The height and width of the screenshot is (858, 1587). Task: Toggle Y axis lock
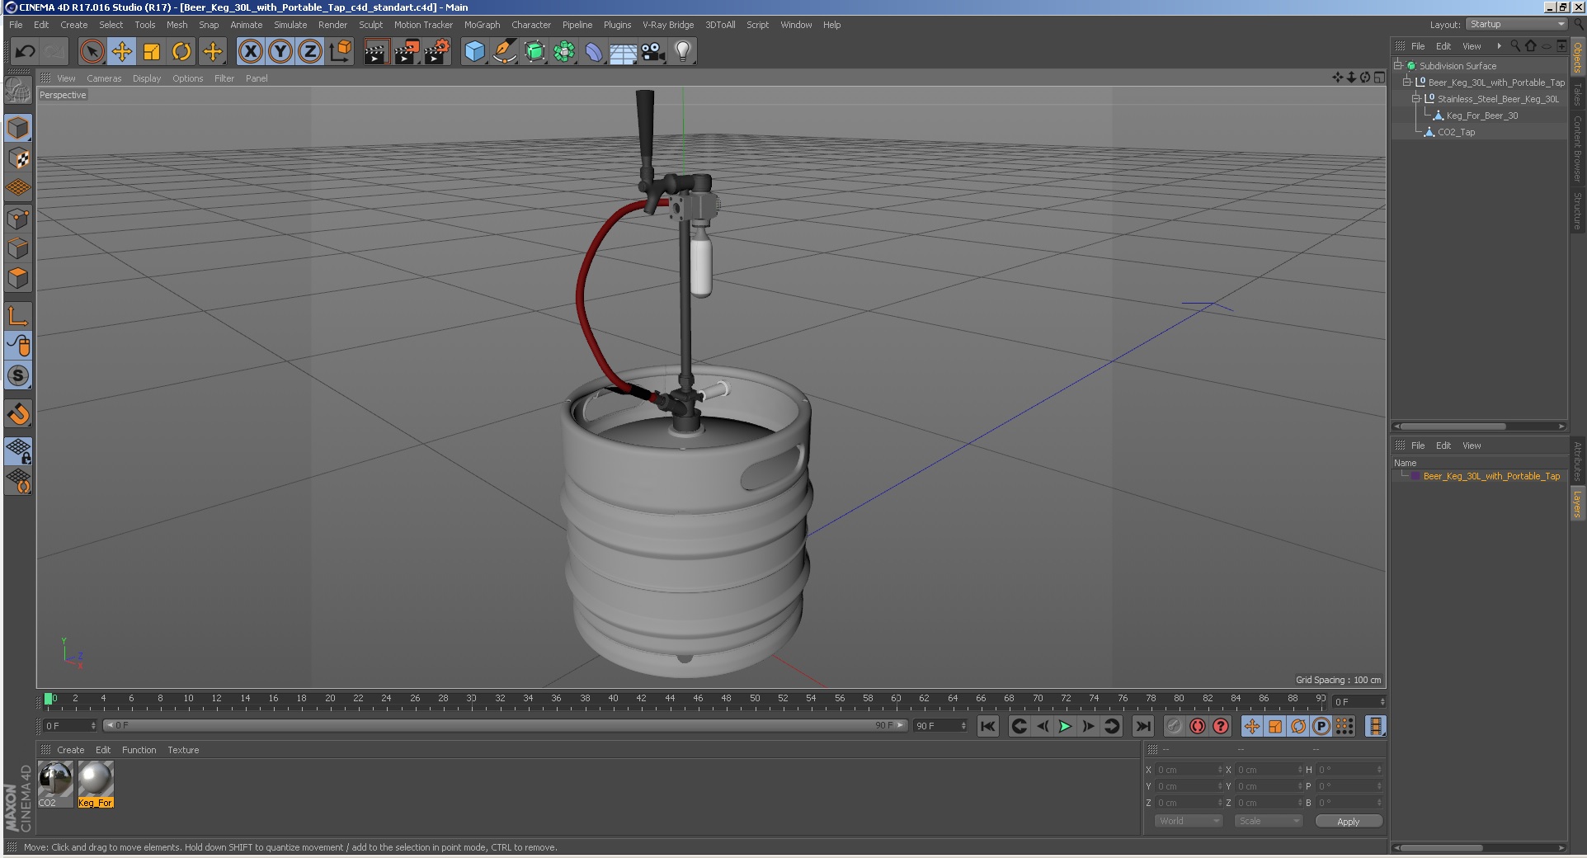280,52
